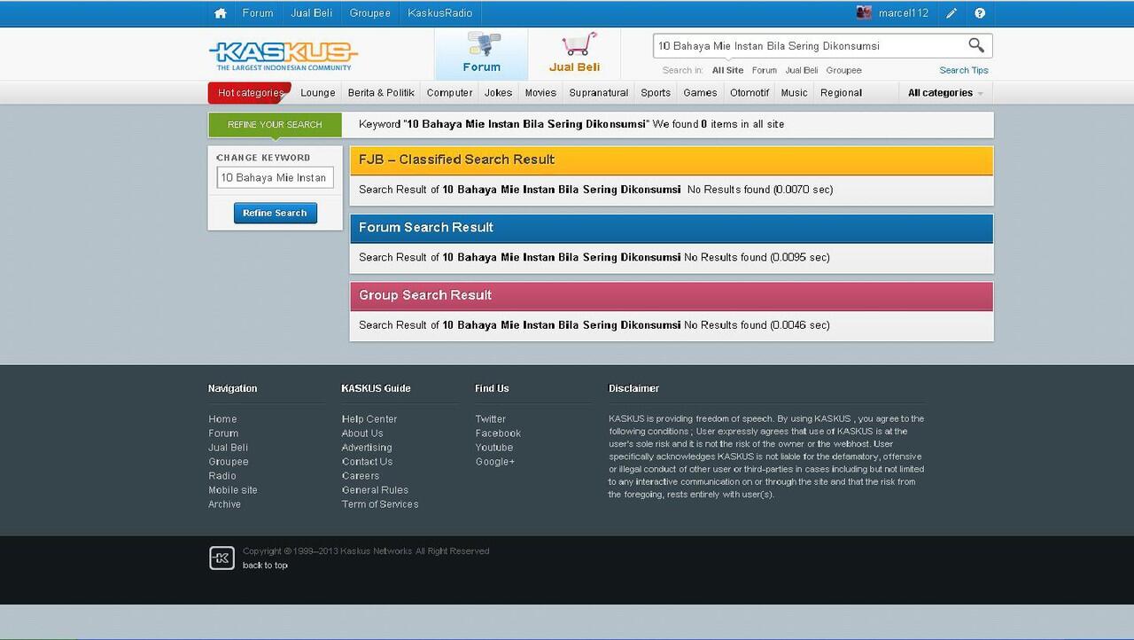Open the Help Center link
The height and width of the screenshot is (640, 1134).
[x=369, y=419]
